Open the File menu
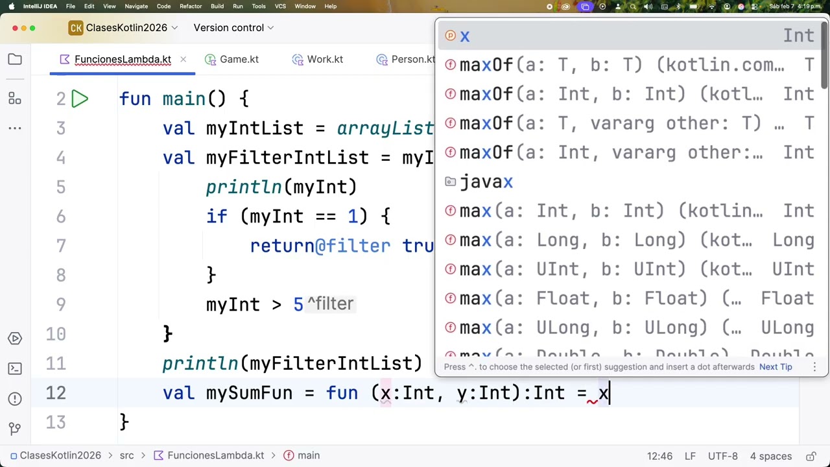830x467 pixels. 70,6
